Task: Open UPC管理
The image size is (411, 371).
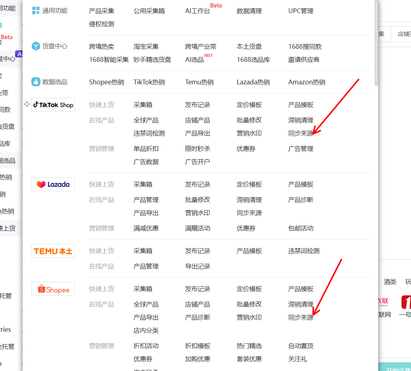Action: pyautogui.click(x=301, y=11)
